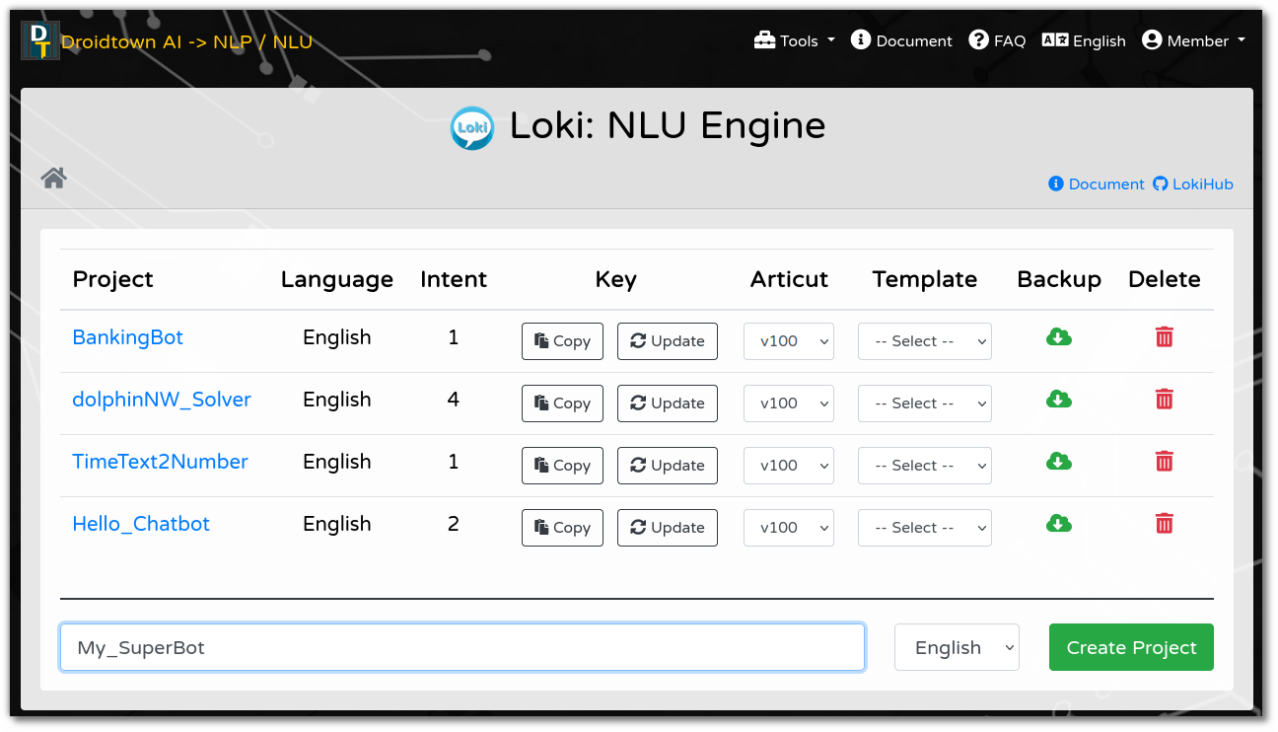Open the Member account menu
This screenshot has width=1278, height=732.
[x=1193, y=40]
